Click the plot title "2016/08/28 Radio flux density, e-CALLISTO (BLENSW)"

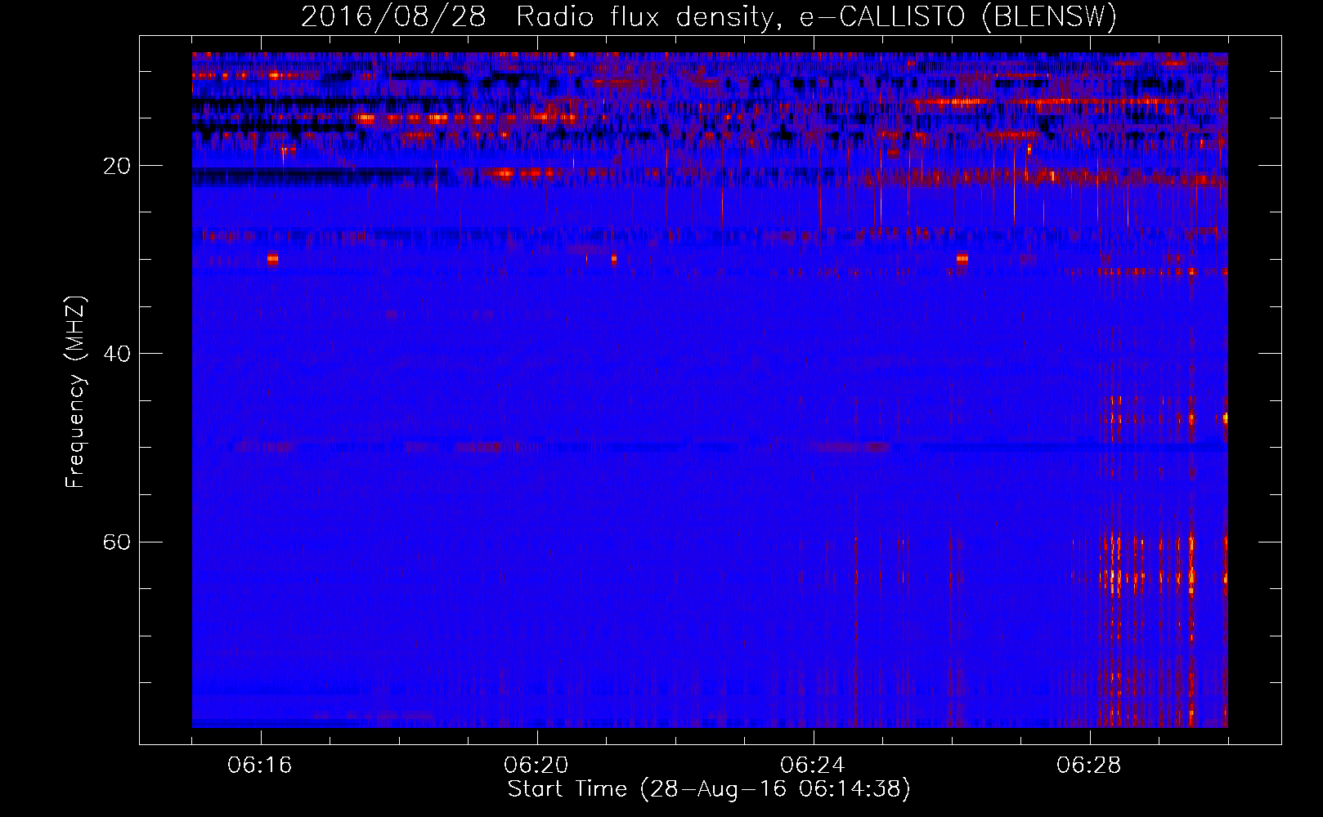pos(709,17)
